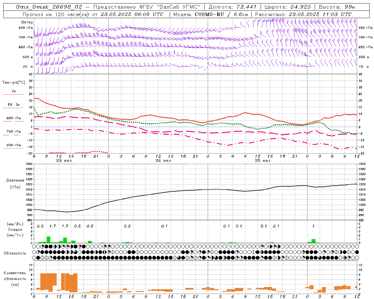Click the tallest green precipitation bar on 23 мая
Image resolution: width=374 pixels, height=299 pixels.
point(49,240)
